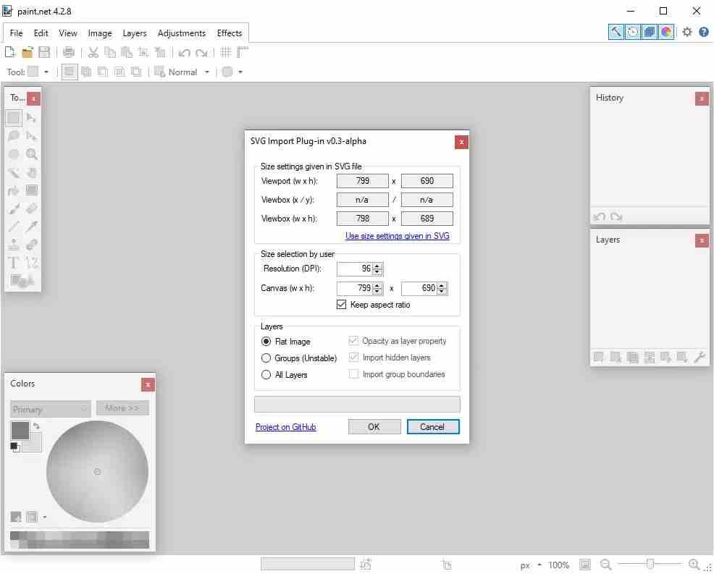This screenshot has width=714, height=574.
Task: Toggle Keep aspect ratio checkbox
Action: 342,305
